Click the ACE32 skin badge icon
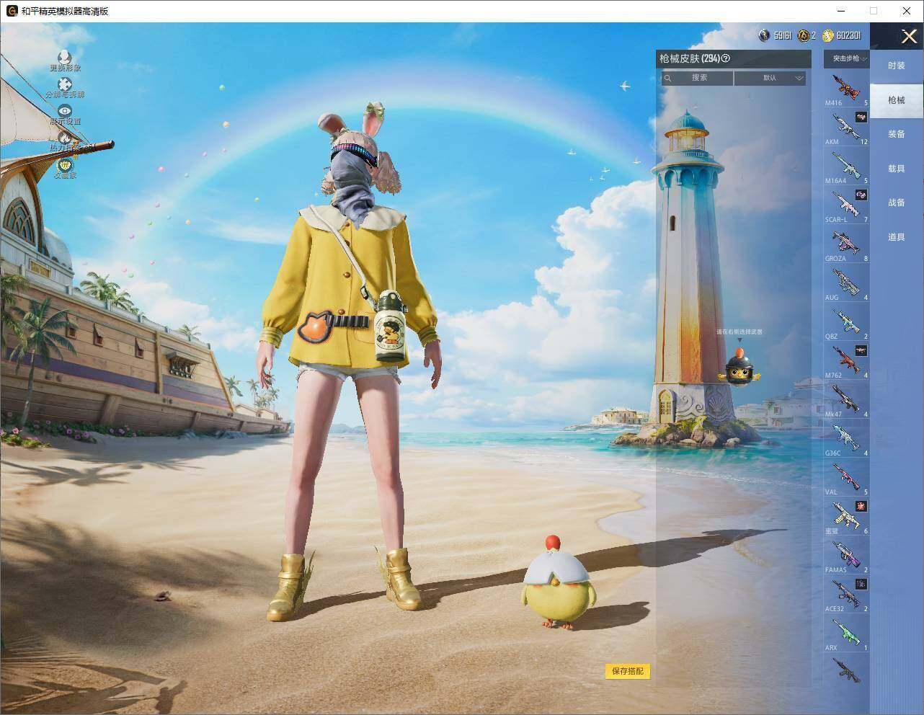924x715 pixels. 861,584
